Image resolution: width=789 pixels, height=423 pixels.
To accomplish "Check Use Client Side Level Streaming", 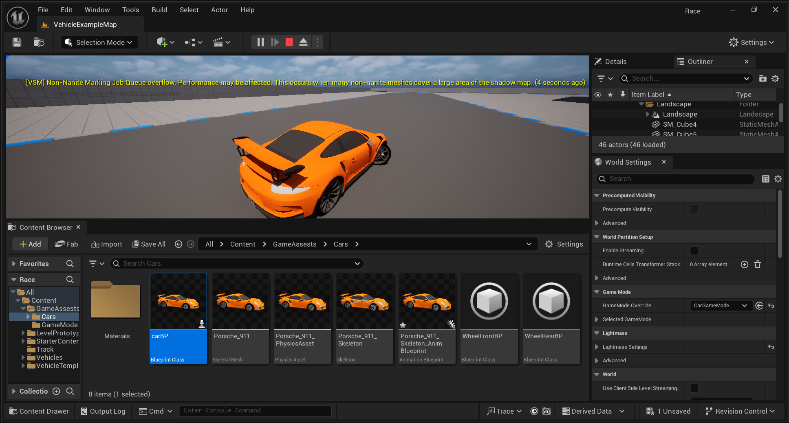I will [694, 388].
